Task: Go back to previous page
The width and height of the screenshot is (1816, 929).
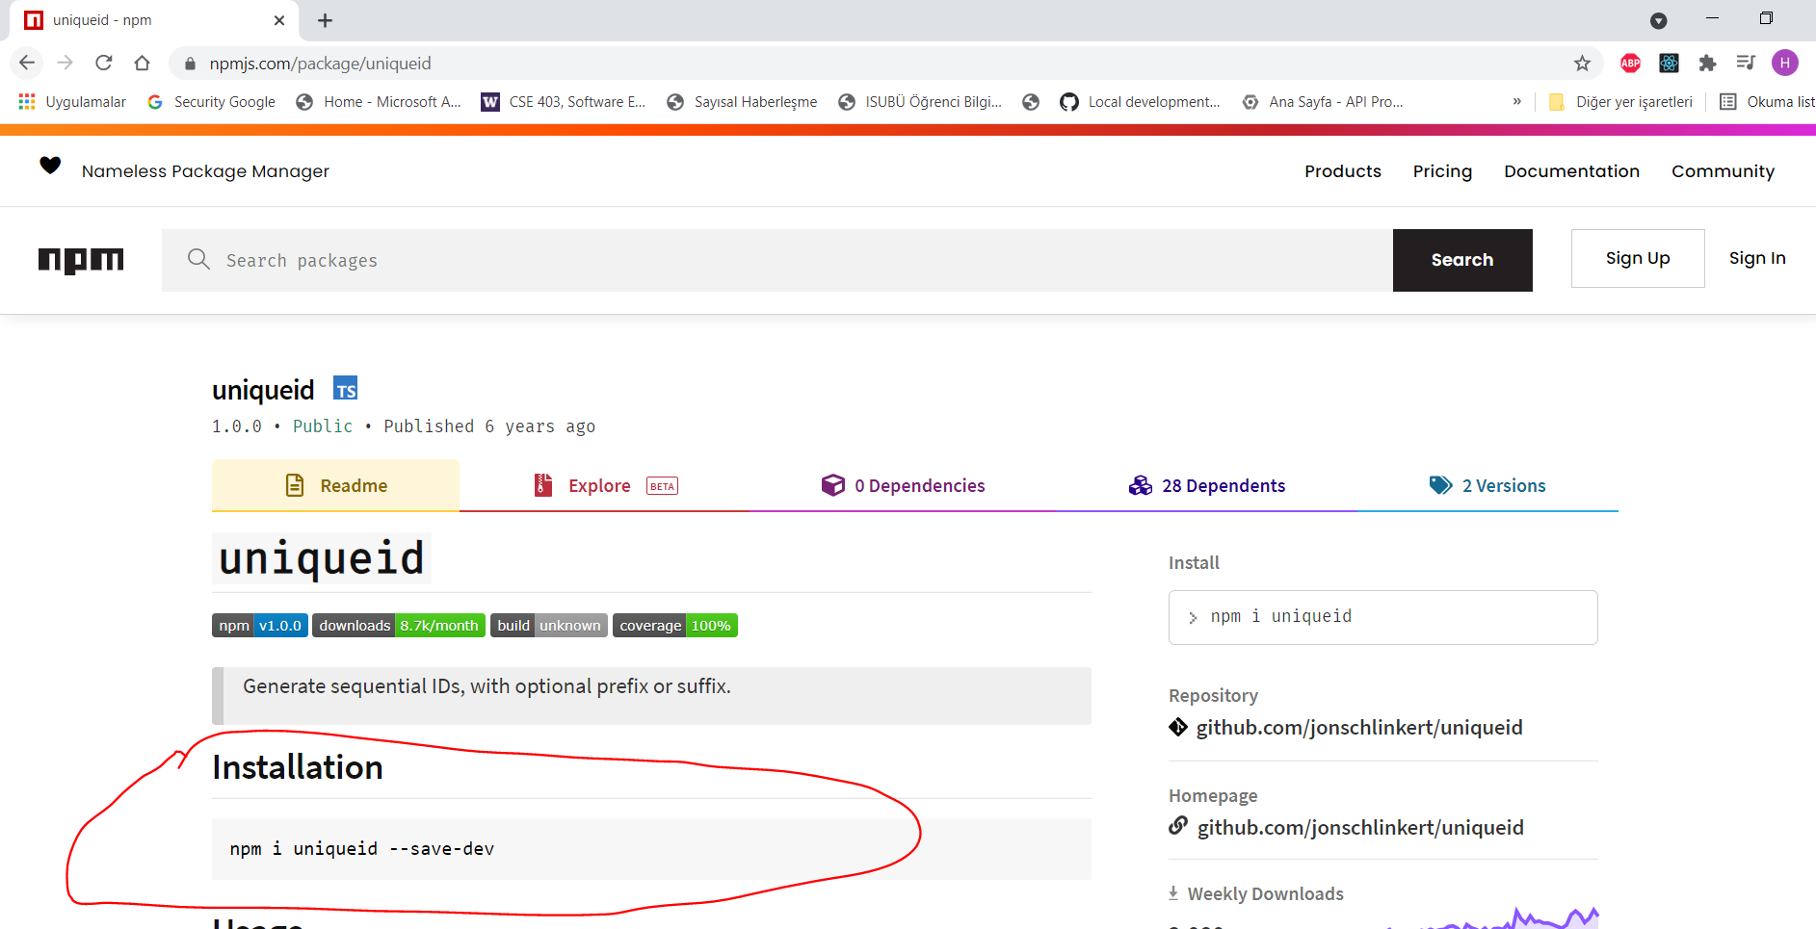Action: [27, 64]
